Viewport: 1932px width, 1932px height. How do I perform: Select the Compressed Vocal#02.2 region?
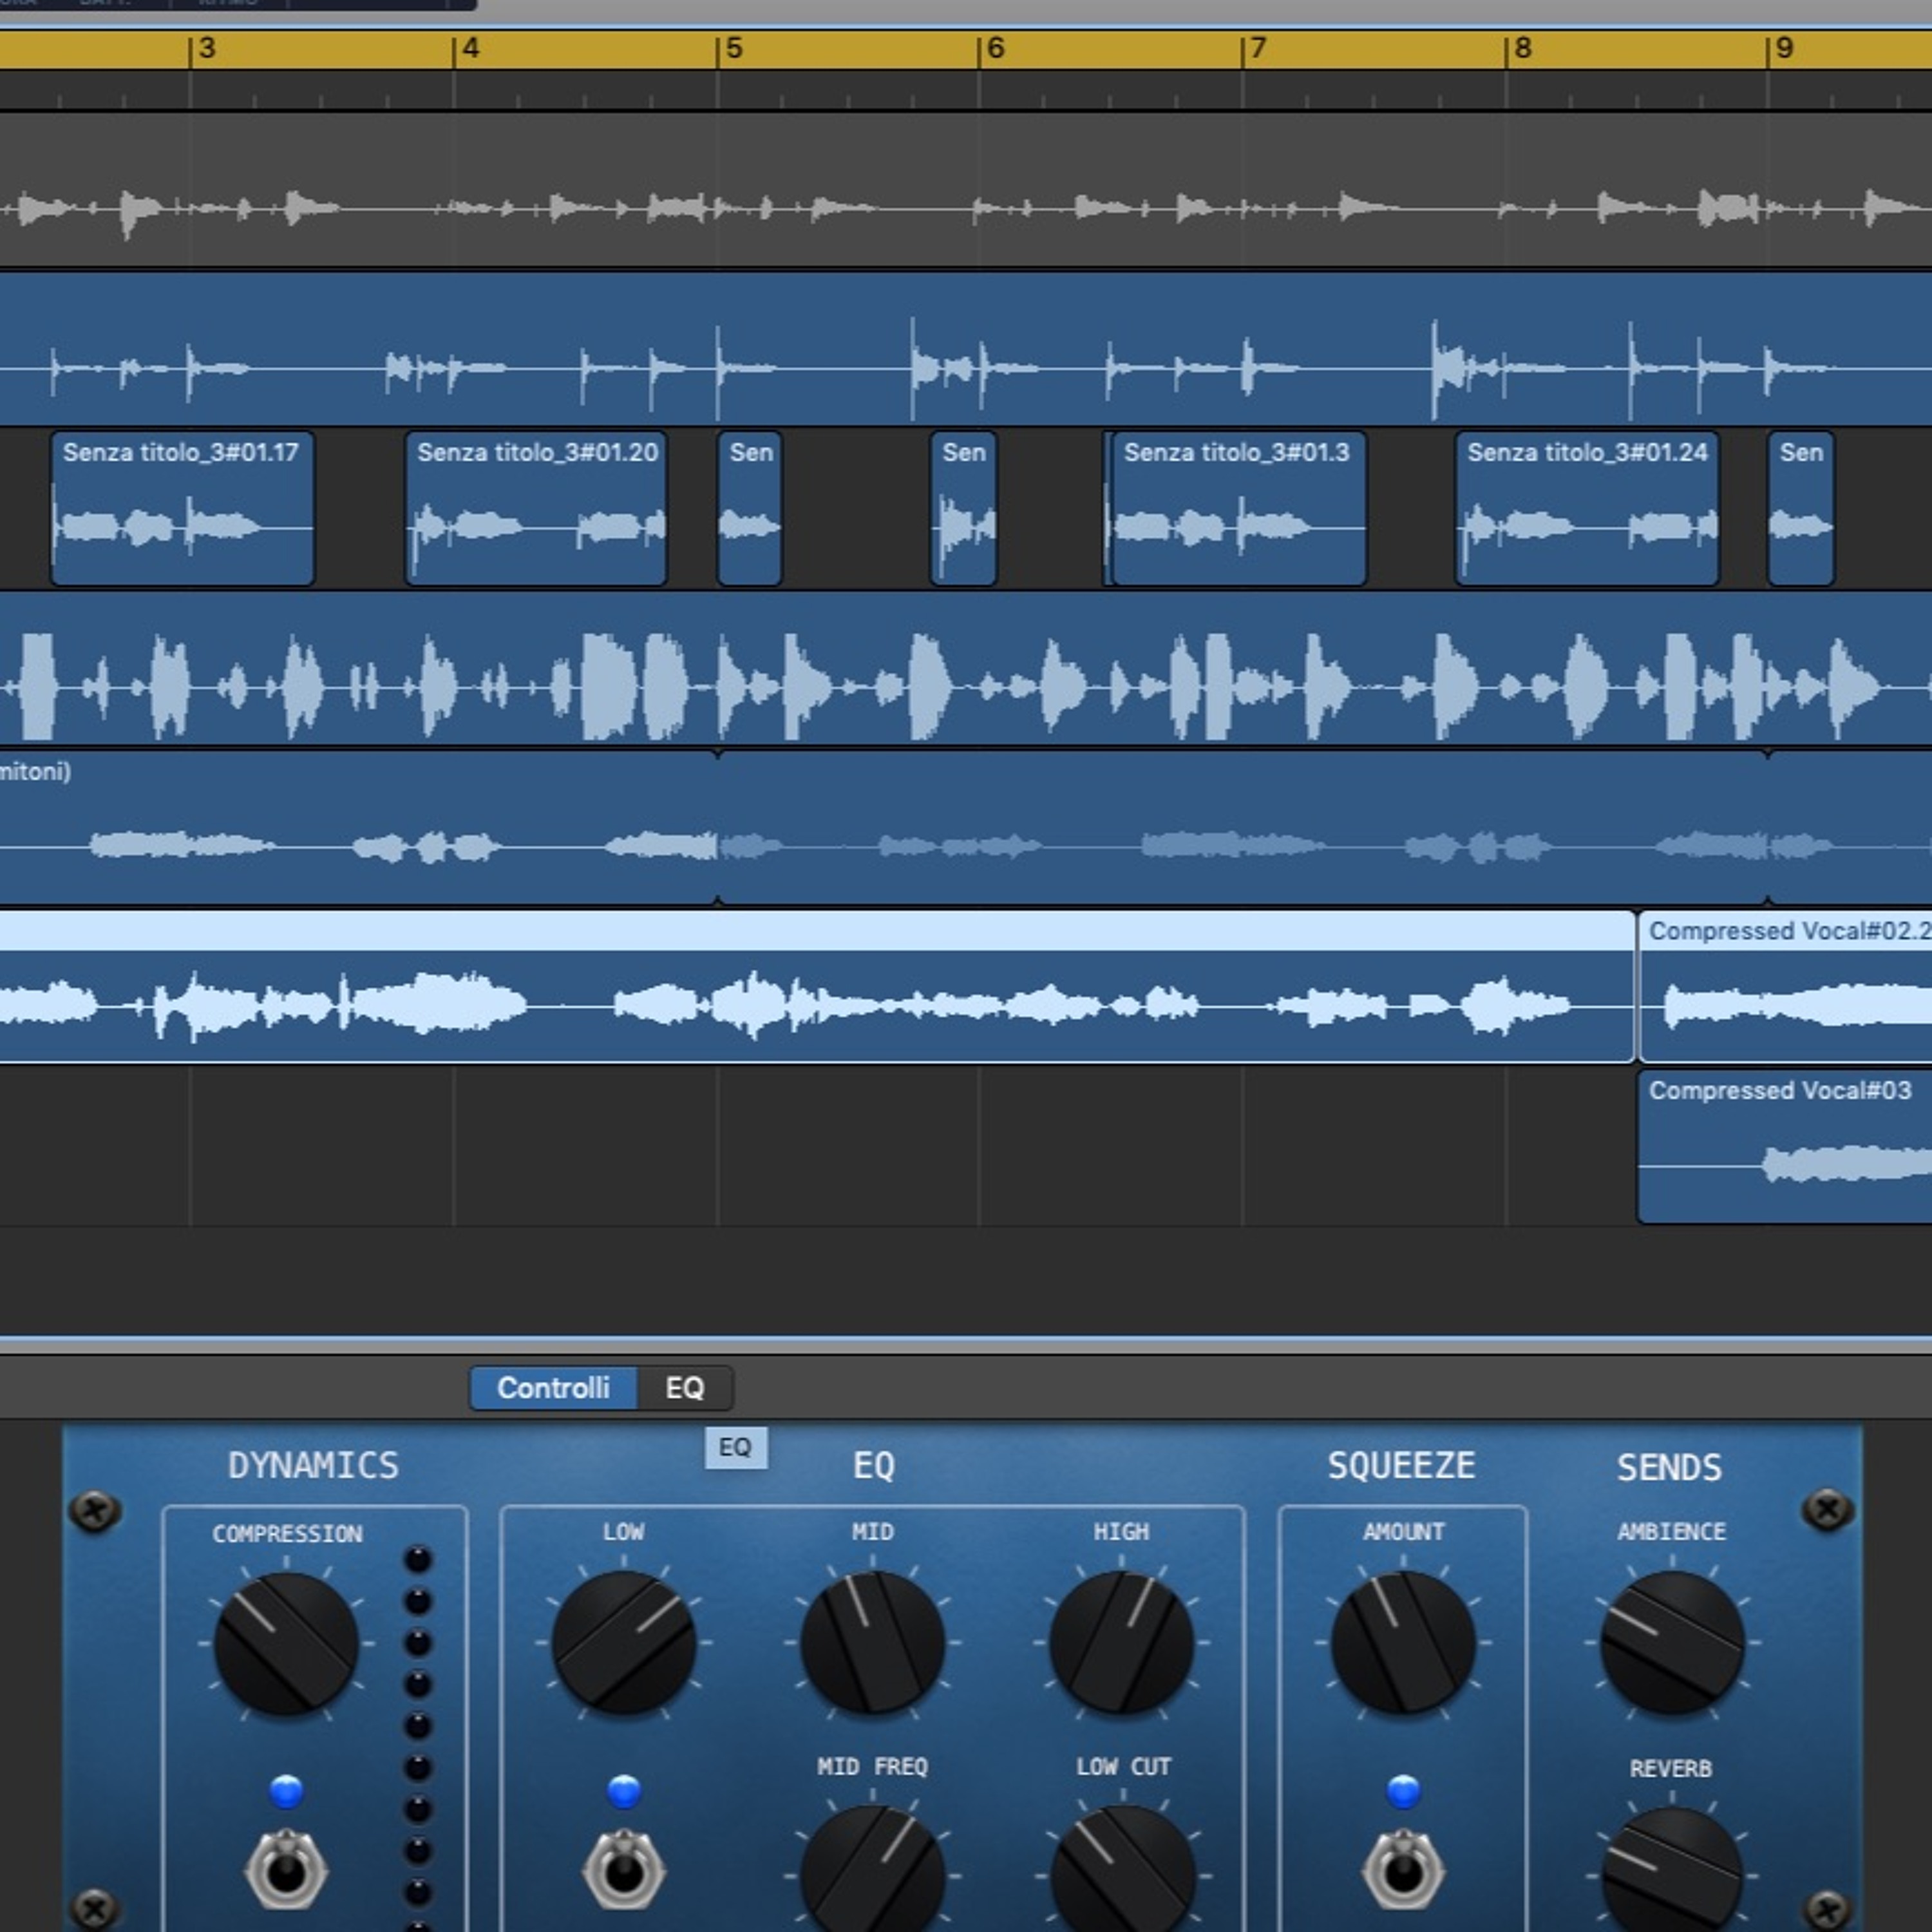1786,986
